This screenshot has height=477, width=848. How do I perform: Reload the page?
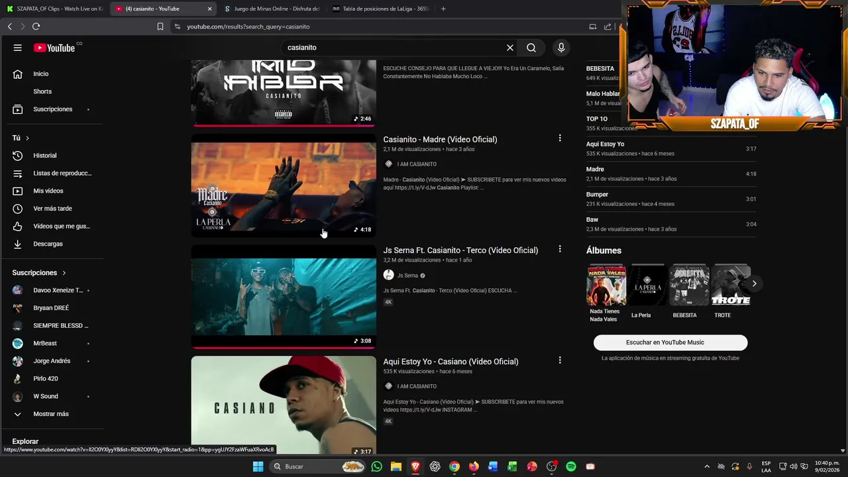coord(36,26)
